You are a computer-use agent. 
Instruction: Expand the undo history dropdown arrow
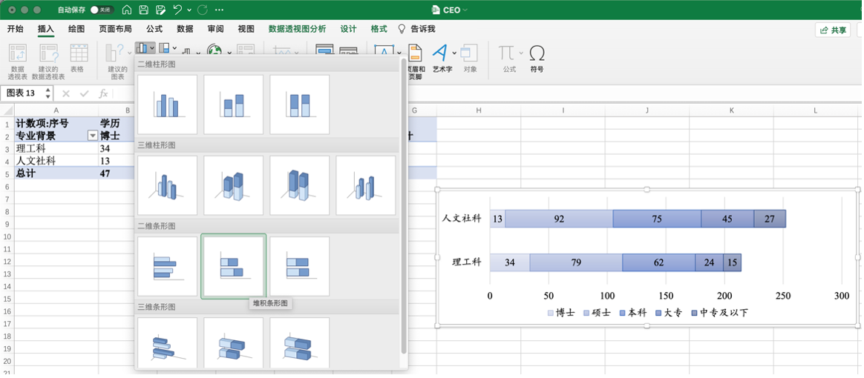click(189, 10)
